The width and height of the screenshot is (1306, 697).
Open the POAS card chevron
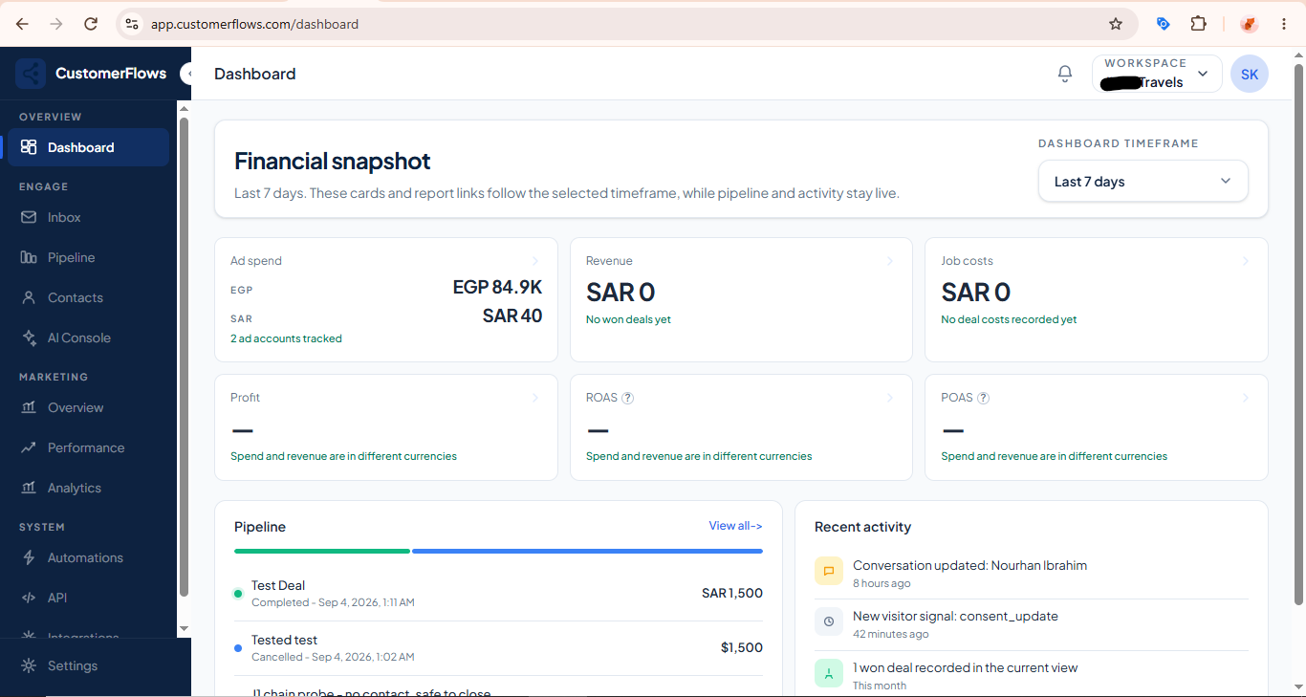pos(1246,398)
